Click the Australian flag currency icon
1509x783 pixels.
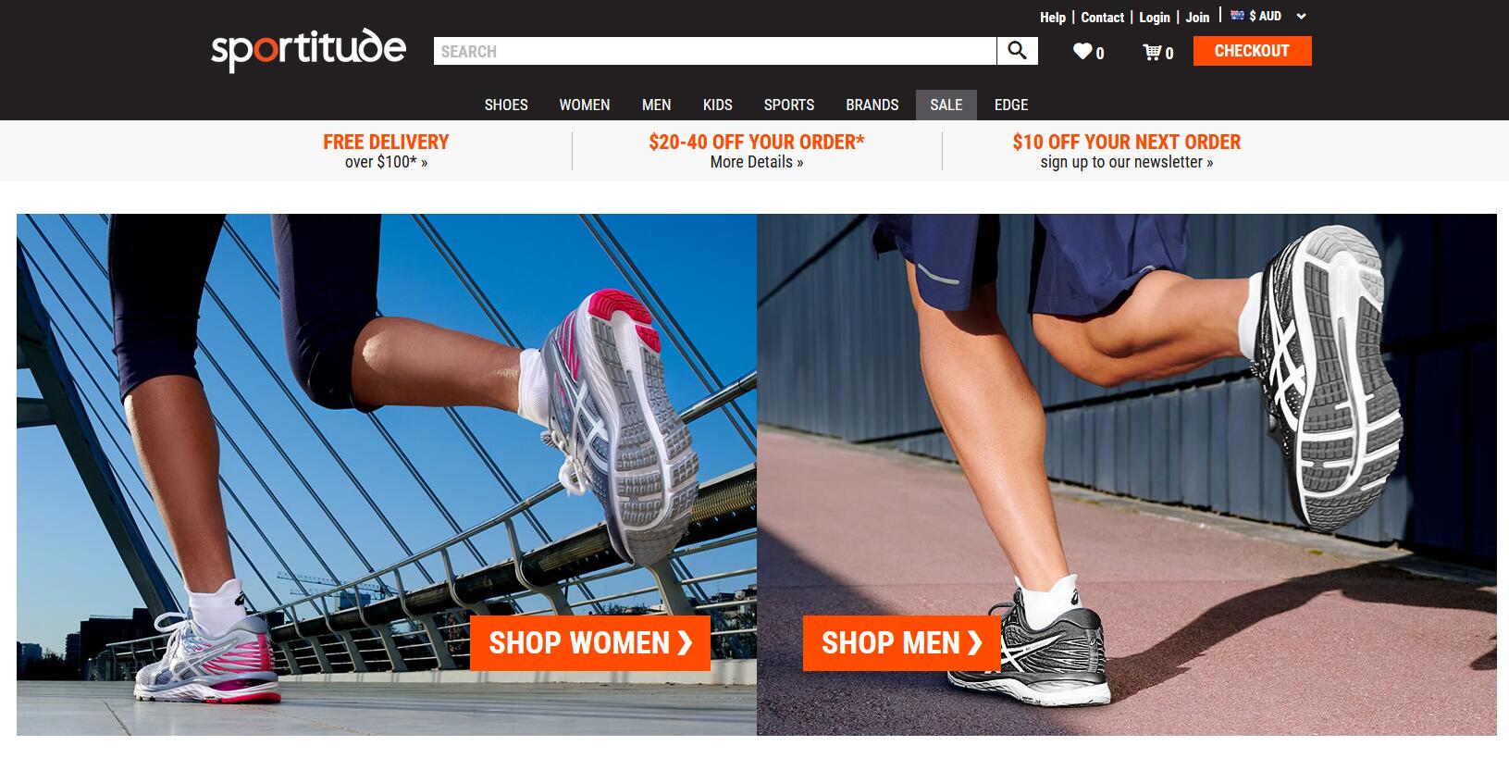[x=1237, y=15]
